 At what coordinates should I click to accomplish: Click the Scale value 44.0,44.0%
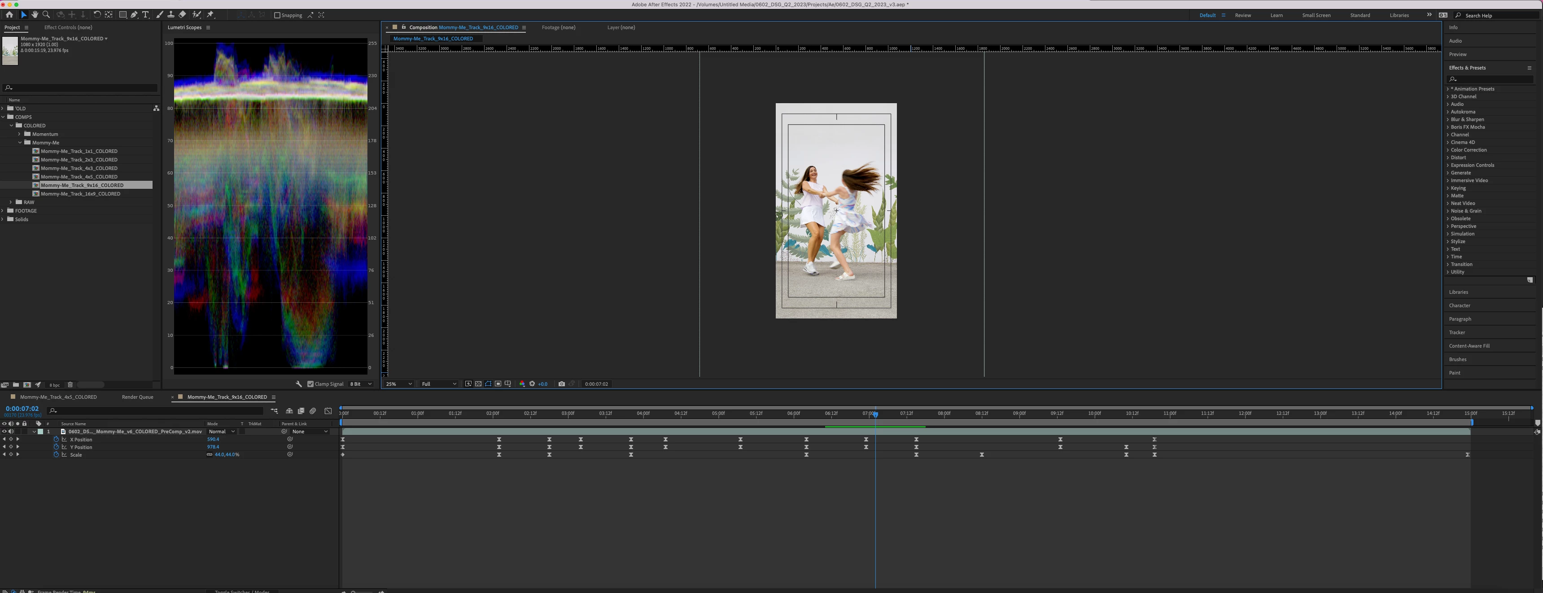227,455
